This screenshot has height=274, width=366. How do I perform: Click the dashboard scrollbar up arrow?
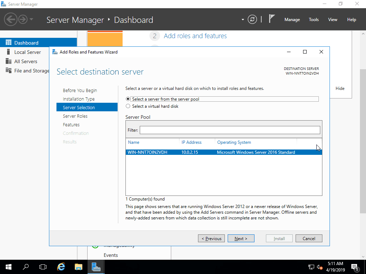[363, 34]
